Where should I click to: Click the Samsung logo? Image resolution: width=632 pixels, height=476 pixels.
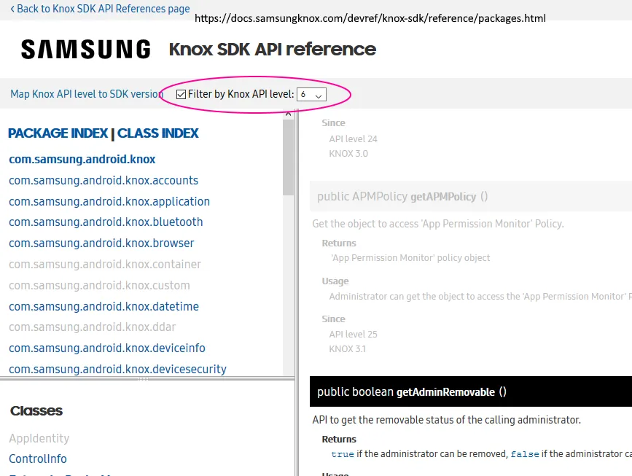[86, 49]
